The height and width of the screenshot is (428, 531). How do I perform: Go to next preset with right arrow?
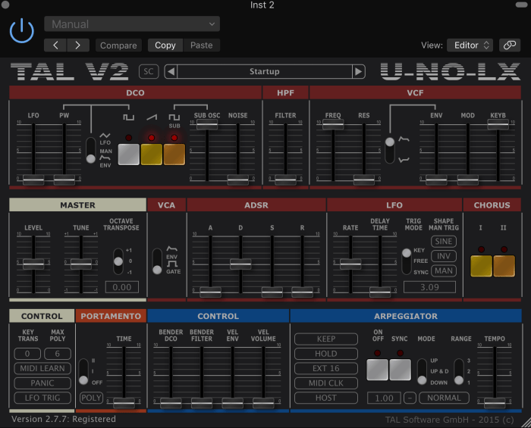78,45
